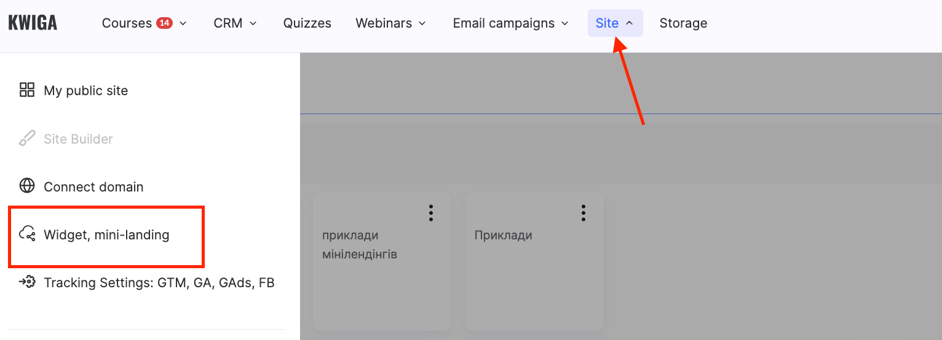Click the My public site grid icon
942x340 pixels.
tap(27, 90)
